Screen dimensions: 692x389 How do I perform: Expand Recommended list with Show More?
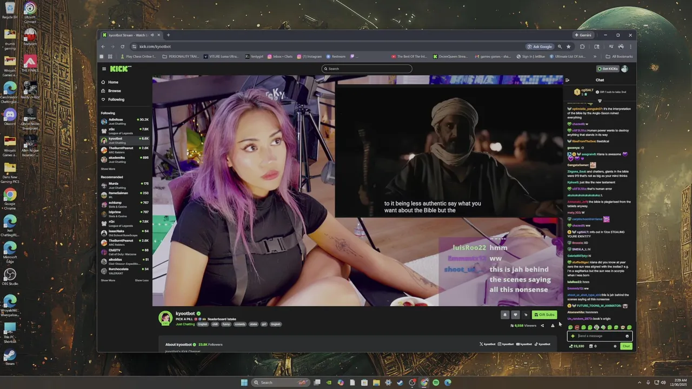[108, 280]
